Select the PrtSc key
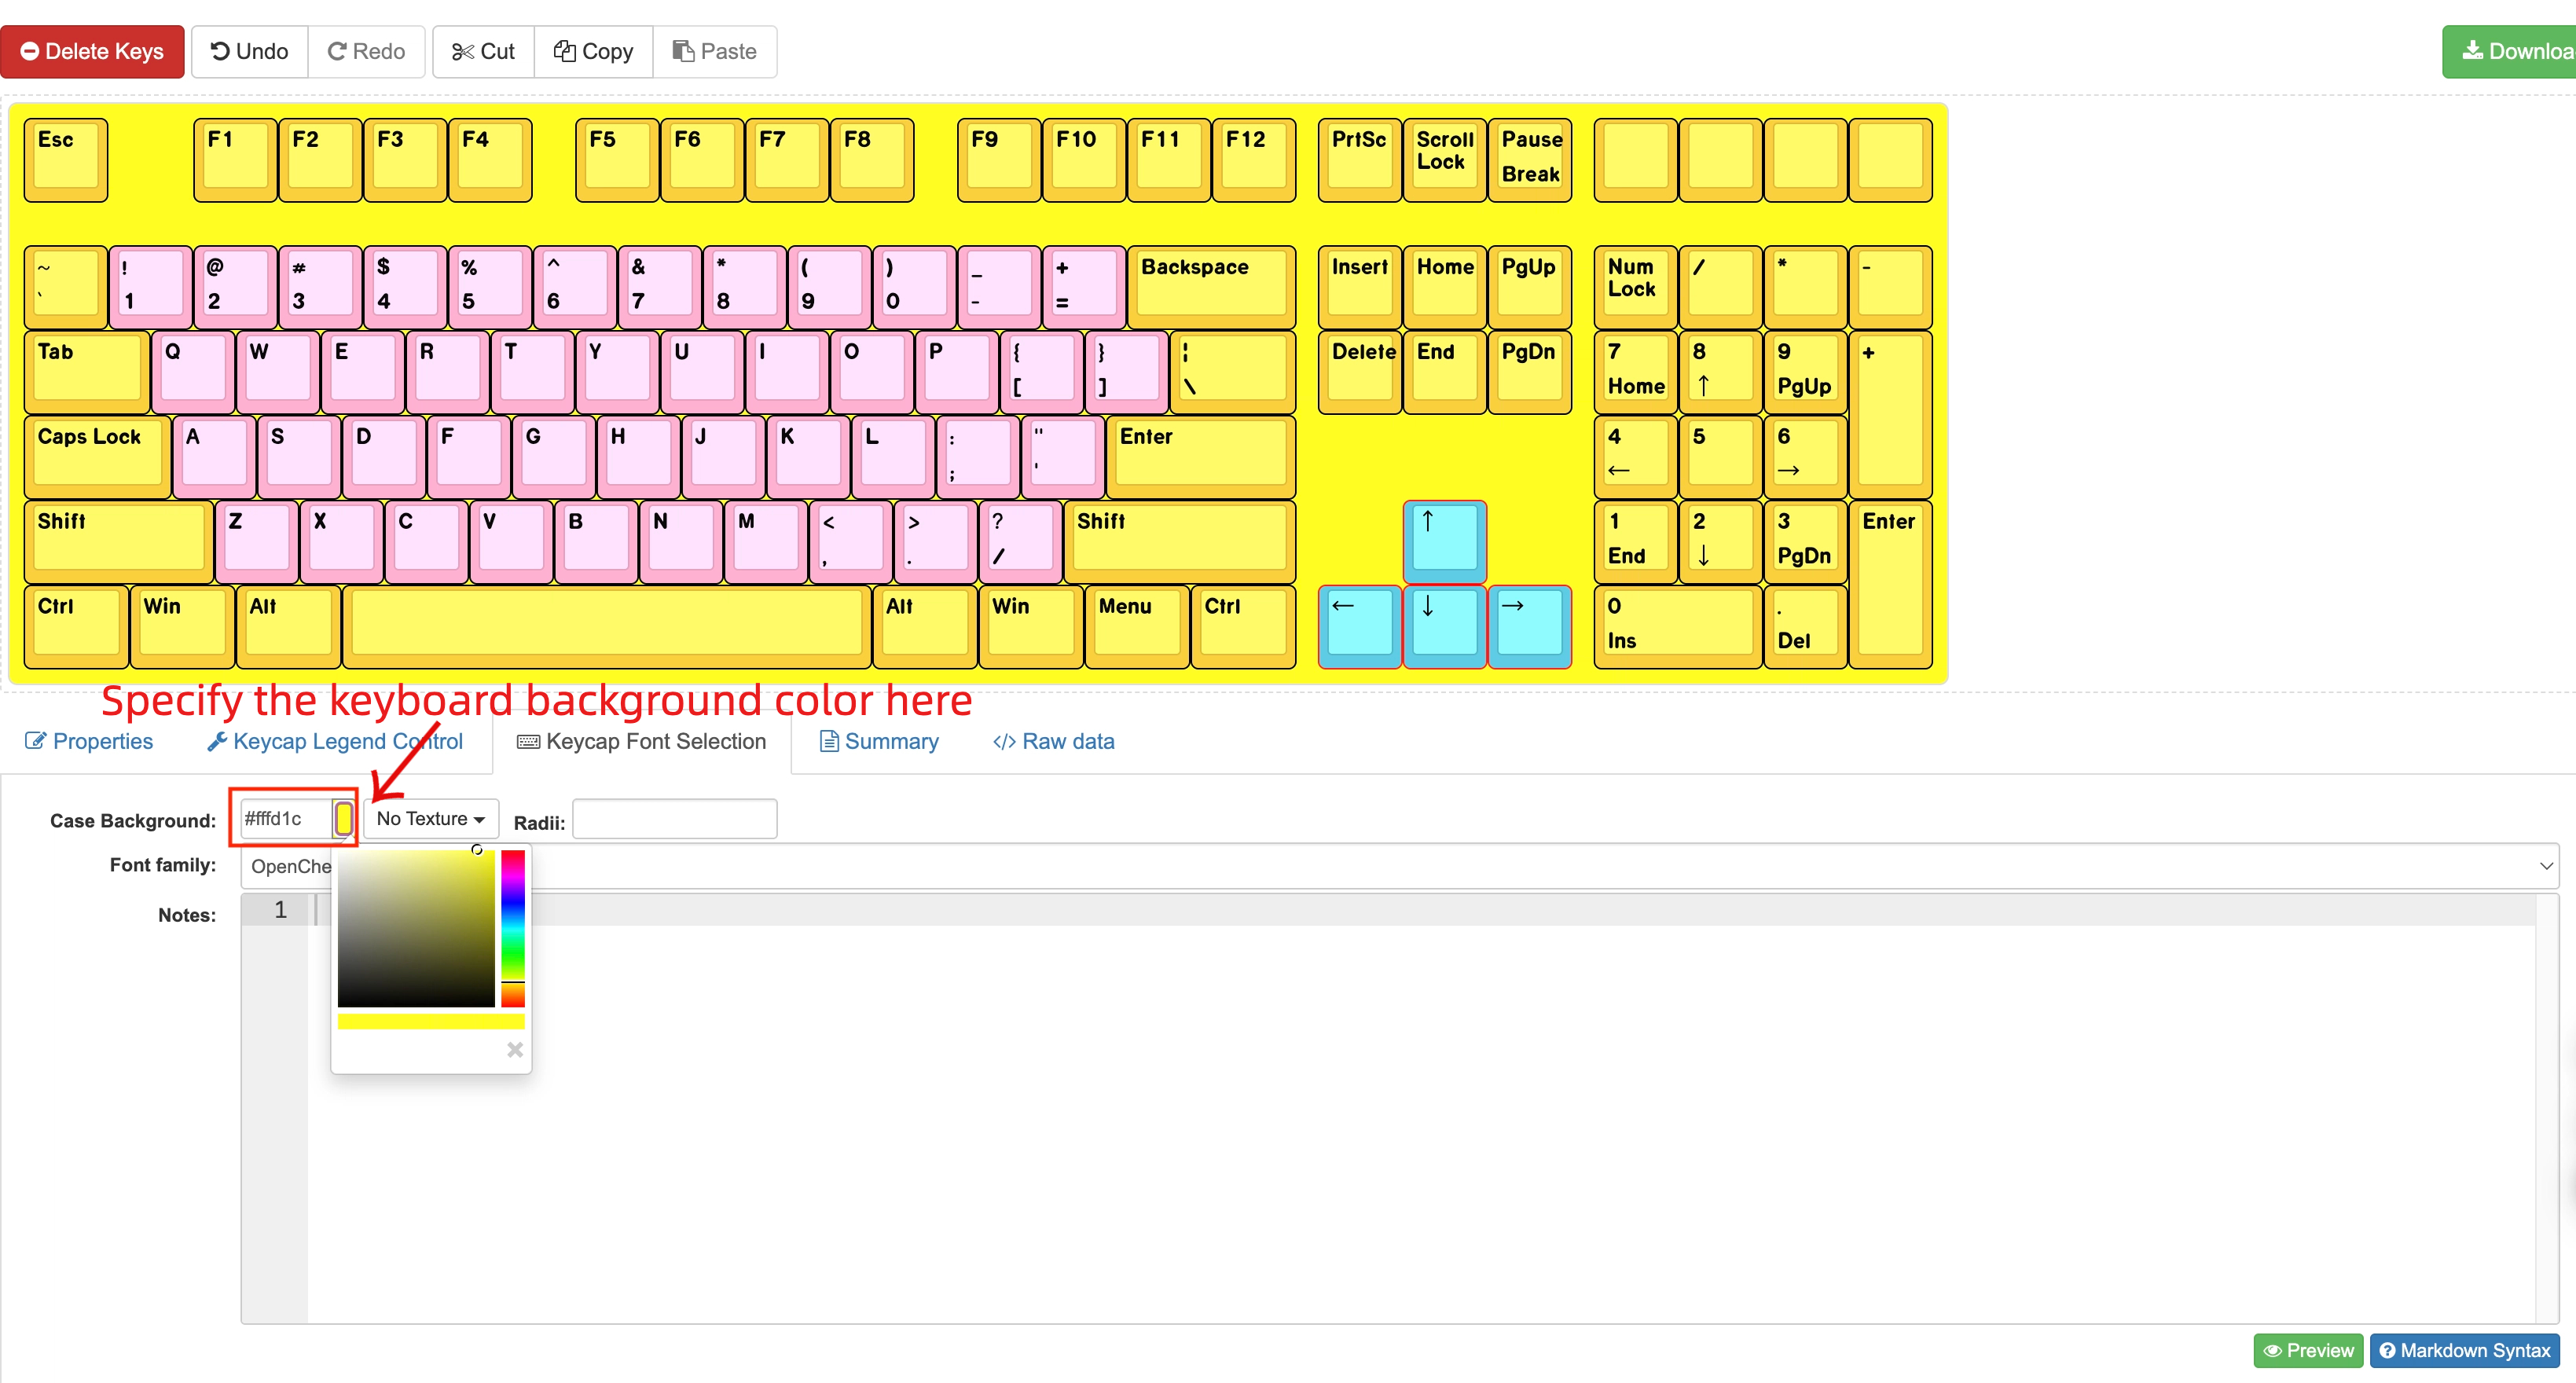The image size is (2576, 1383). [1360, 160]
